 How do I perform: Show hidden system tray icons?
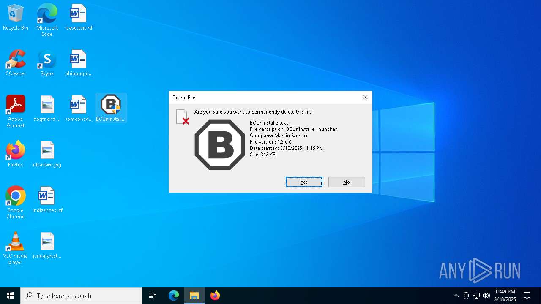pyautogui.click(x=456, y=296)
